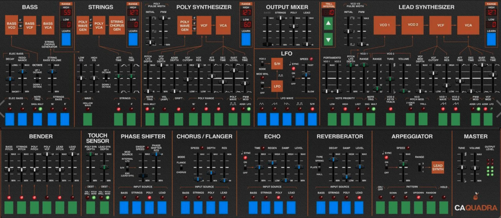Click the VCO 2 block in Lead Synthesizer
Image resolution: width=501 pixels, height=218 pixels.
click(412, 25)
